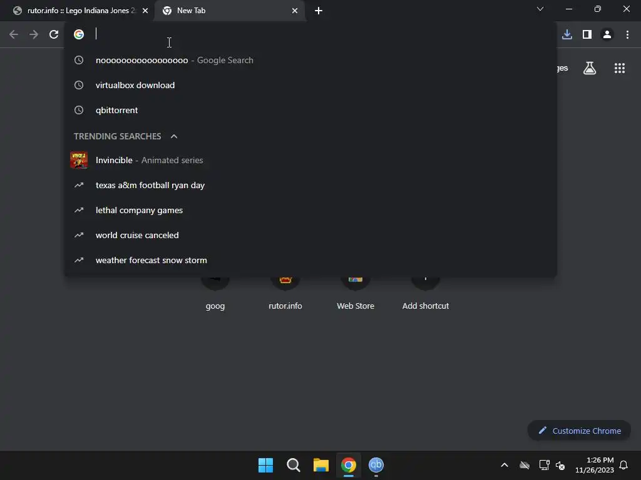
Task: Click the browser forward arrow
Action: click(34, 34)
